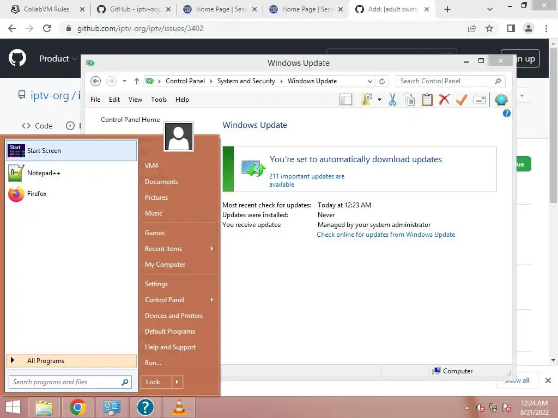Open the blue help question mark icon

click(x=506, y=113)
